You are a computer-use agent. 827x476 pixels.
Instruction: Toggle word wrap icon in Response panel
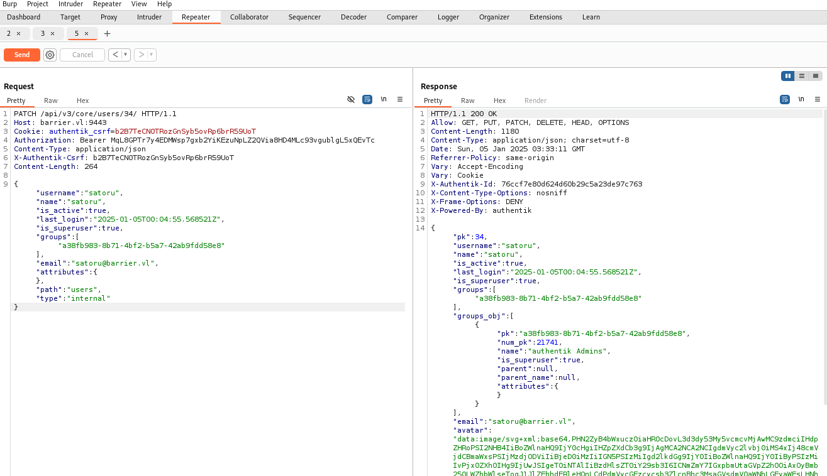[x=785, y=100]
